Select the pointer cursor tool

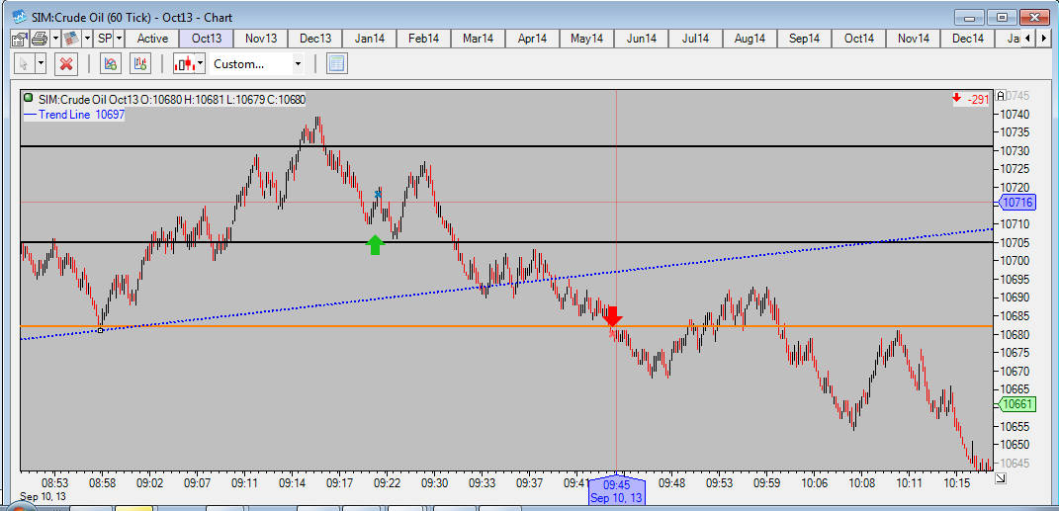tap(24, 65)
